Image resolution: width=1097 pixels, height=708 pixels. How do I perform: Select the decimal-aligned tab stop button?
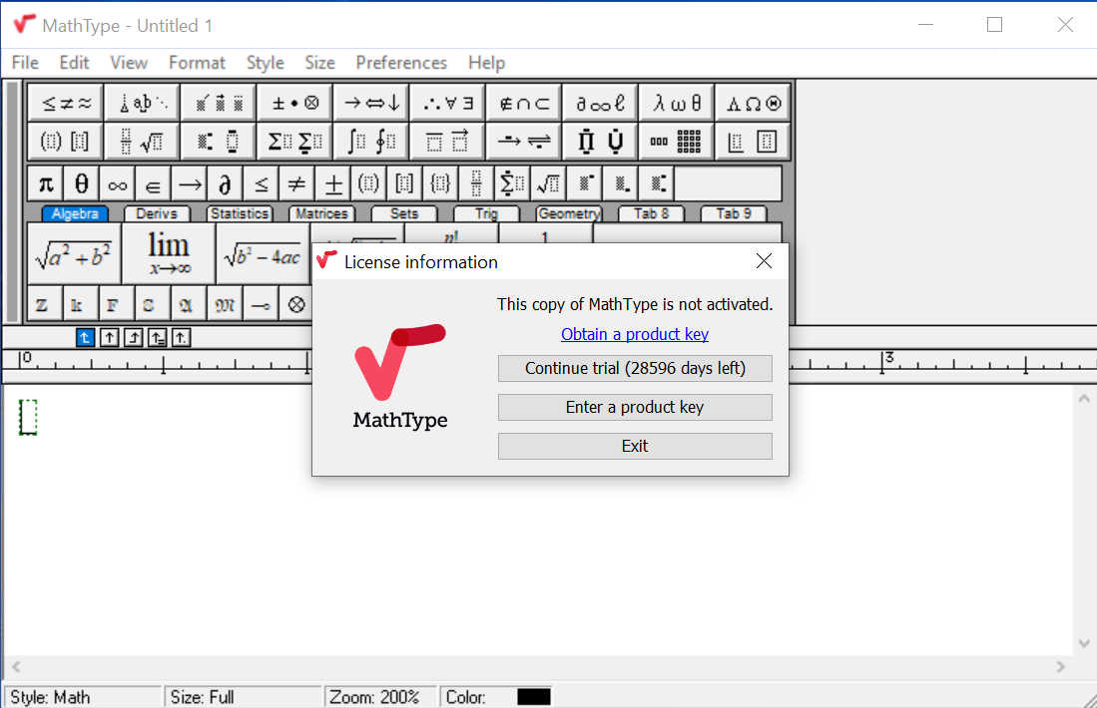tap(182, 338)
